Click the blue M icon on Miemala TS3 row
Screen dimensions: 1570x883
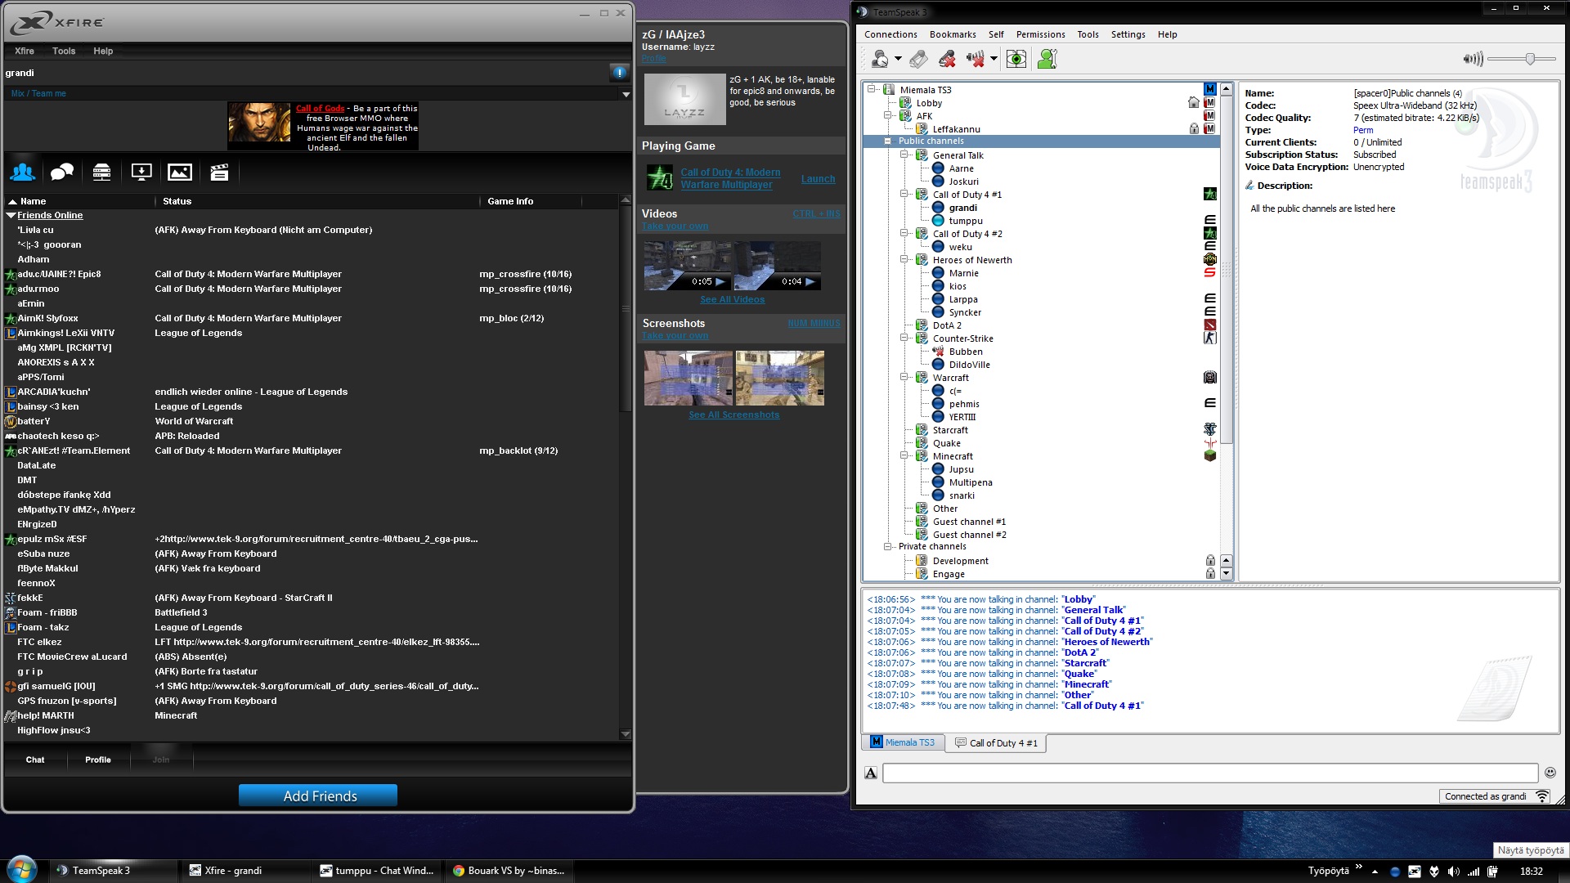[x=1210, y=89]
